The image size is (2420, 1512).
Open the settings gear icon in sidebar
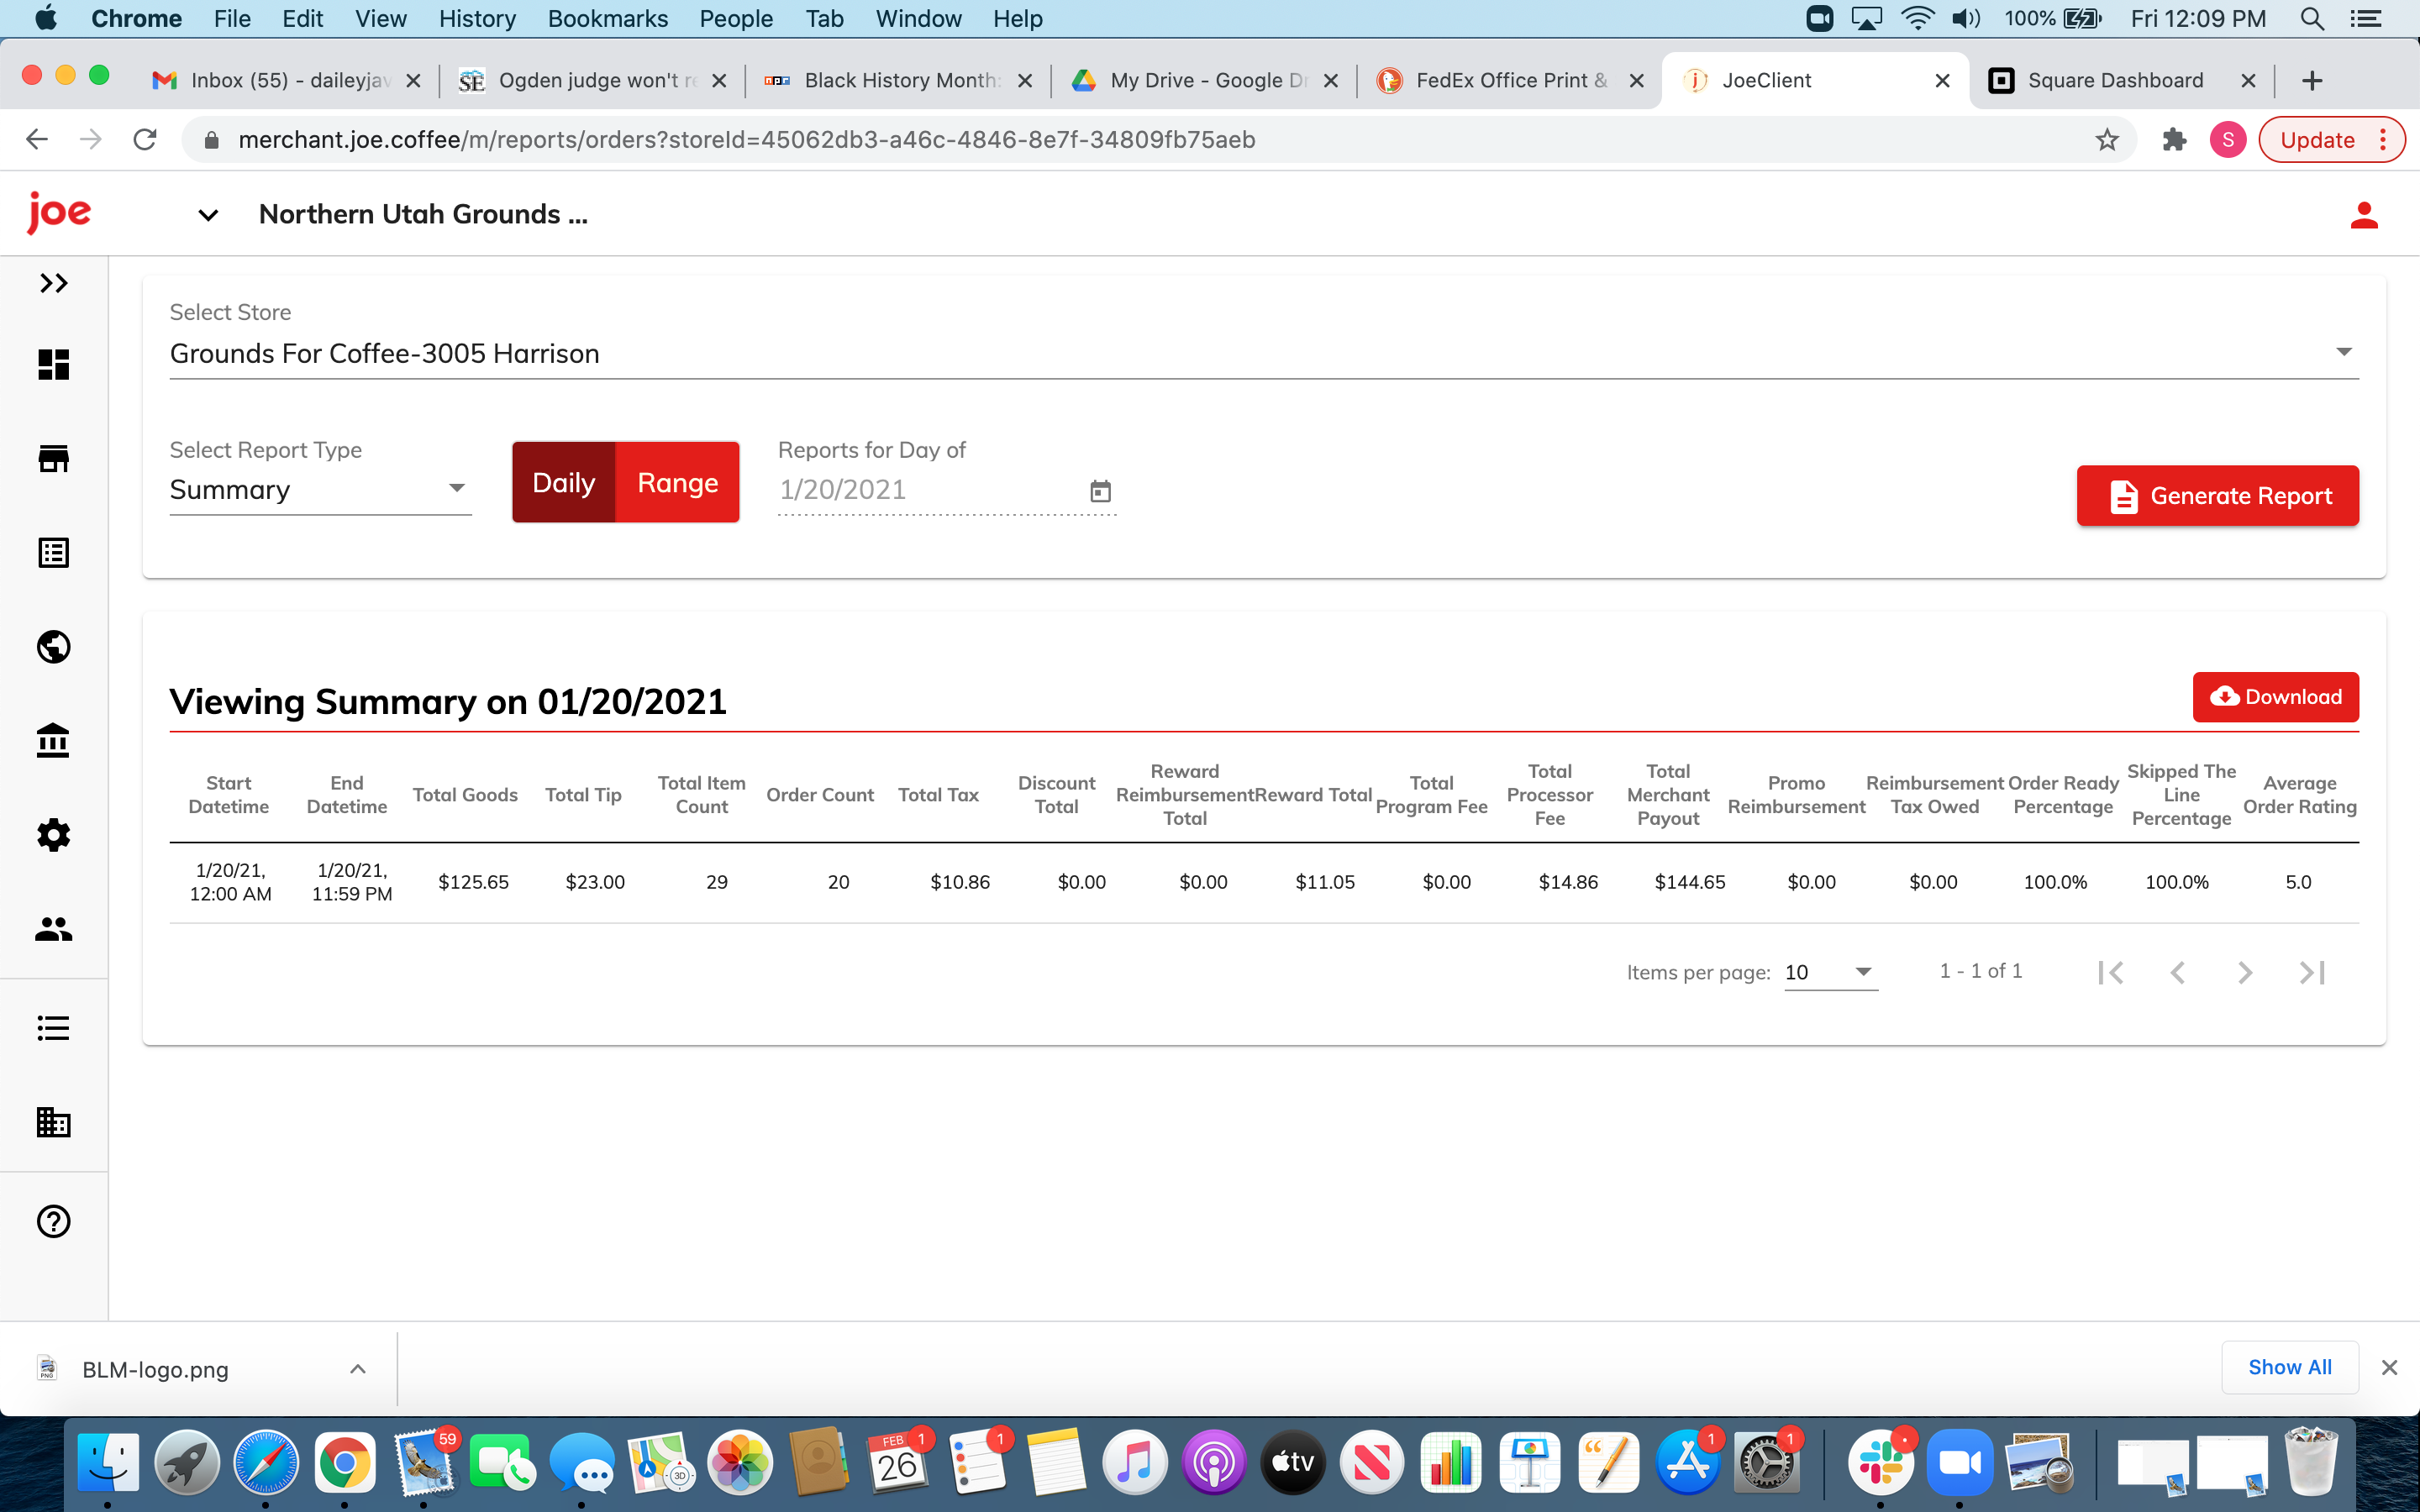[x=53, y=835]
